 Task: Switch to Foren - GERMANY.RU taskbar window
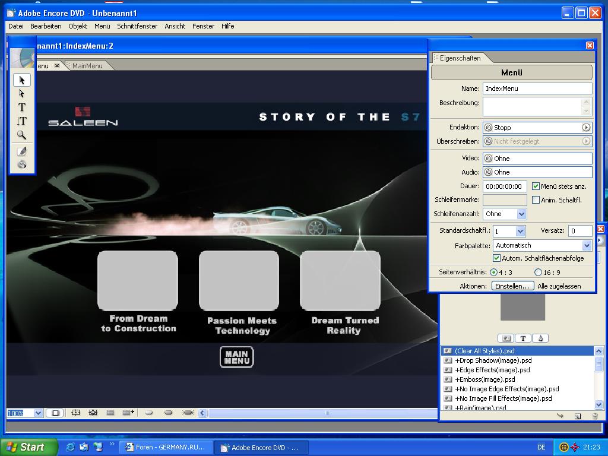tap(166, 448)
